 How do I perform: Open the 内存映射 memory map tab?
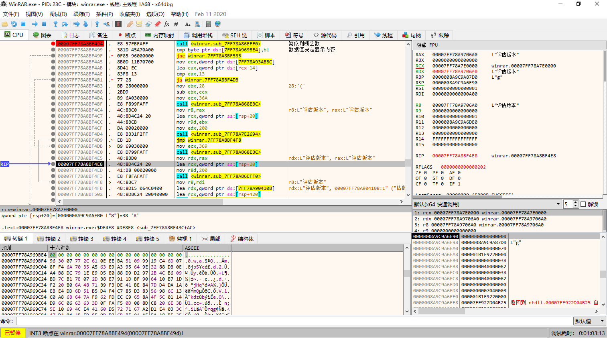[160, 35]
